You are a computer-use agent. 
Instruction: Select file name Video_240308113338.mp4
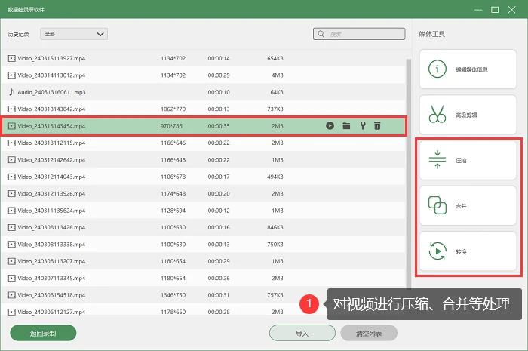(x=51, y=245)
